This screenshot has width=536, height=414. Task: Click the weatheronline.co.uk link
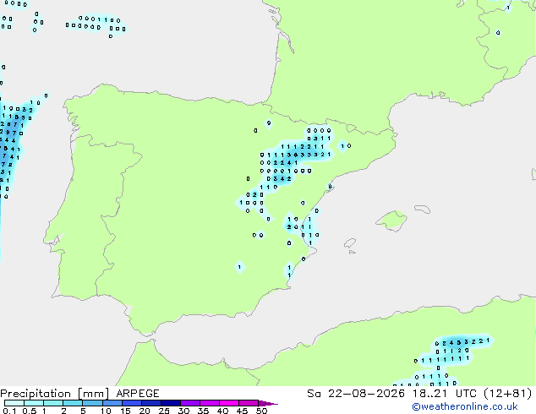(465, 406)
